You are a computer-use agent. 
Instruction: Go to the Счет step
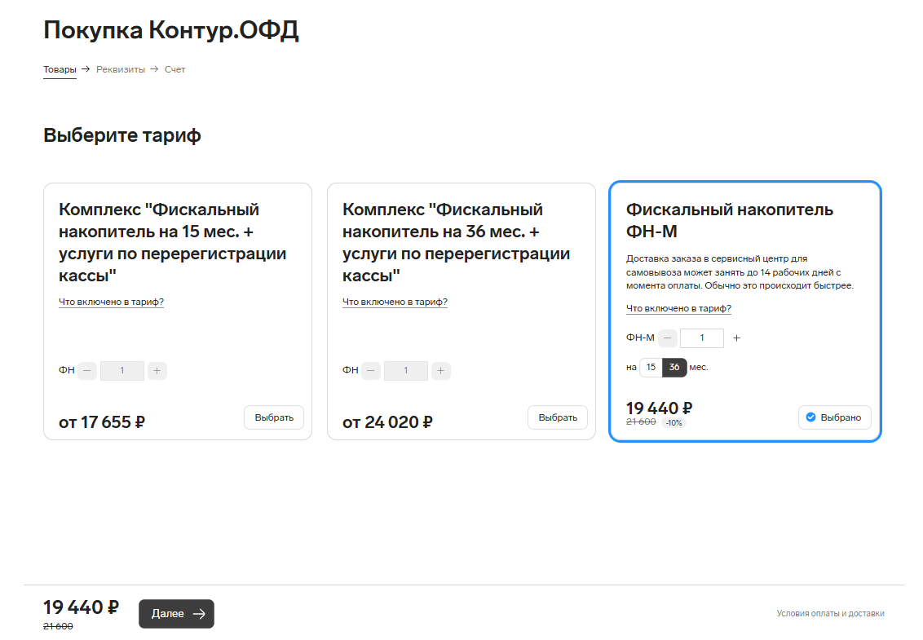click(x=174, y=69)
